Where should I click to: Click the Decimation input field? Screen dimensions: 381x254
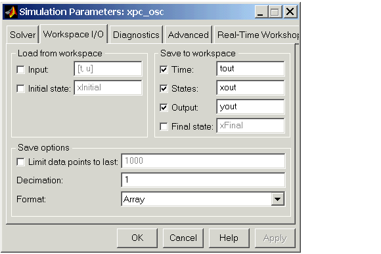pyautogui.click(x=203, y=180)
